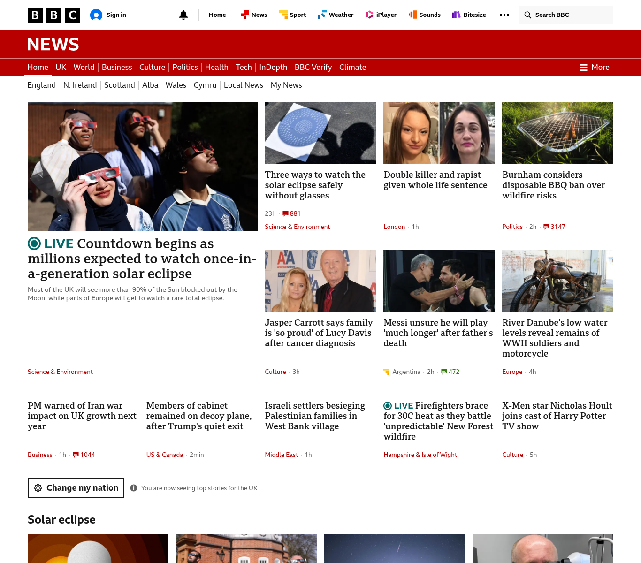641x563 pixels.
Task: Read Members of cabinet decoy plane story
Action: coord(199,416)
